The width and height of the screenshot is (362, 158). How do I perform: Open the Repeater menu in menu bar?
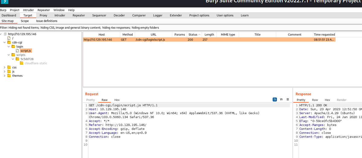[43, 10]
